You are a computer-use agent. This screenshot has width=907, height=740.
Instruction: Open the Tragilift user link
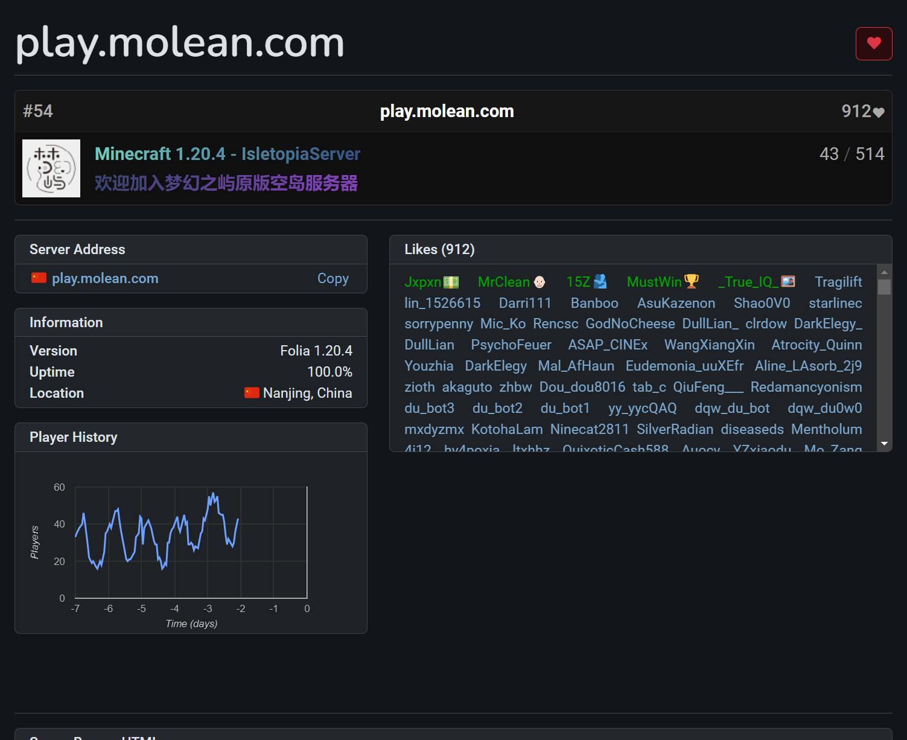[838, 282]
